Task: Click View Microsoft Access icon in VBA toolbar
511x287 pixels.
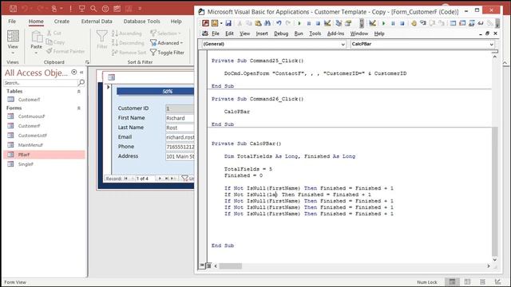Action: [205, 23]
